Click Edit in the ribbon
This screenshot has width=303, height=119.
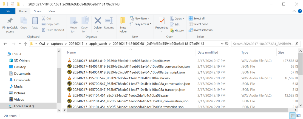175,25
